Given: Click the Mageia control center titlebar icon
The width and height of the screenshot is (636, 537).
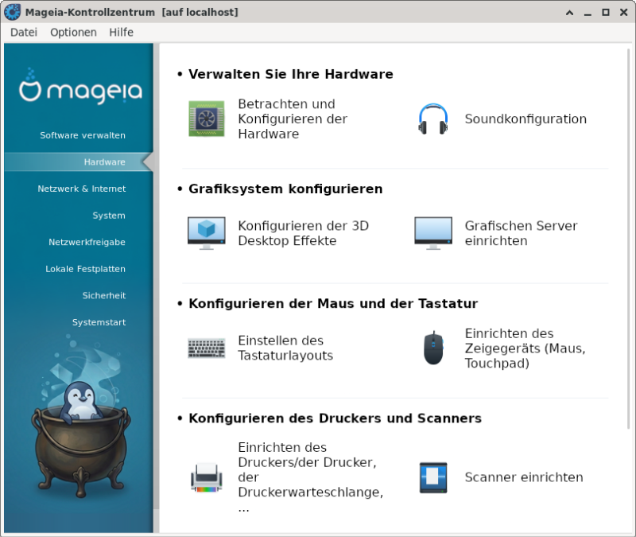Looking at the screenshot, I should coord(12,12).
